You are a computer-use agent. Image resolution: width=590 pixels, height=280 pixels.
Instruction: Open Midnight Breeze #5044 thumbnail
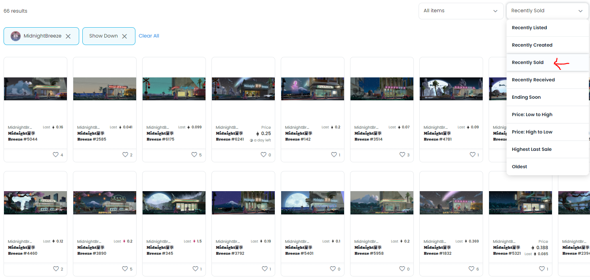tap(35, 89)
